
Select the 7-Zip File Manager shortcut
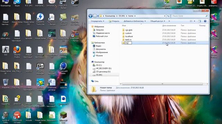(x=40, y=69)
